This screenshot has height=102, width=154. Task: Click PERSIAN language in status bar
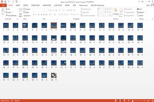click(17, 100)
